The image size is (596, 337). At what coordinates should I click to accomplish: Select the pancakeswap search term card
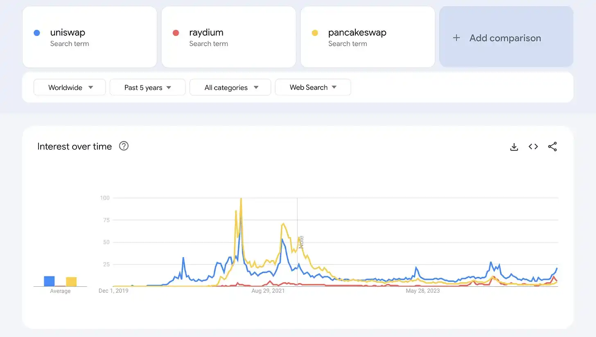click(367, 37)
